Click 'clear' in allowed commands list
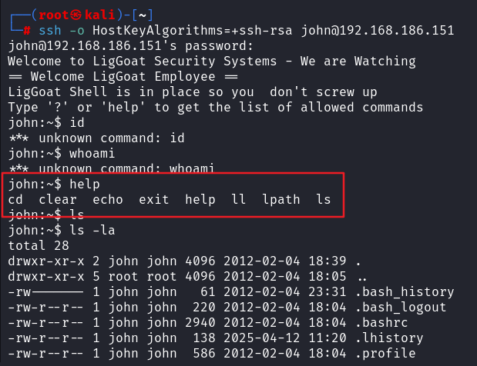The height and width of the screenshot is (366, 477). point(58,200)
